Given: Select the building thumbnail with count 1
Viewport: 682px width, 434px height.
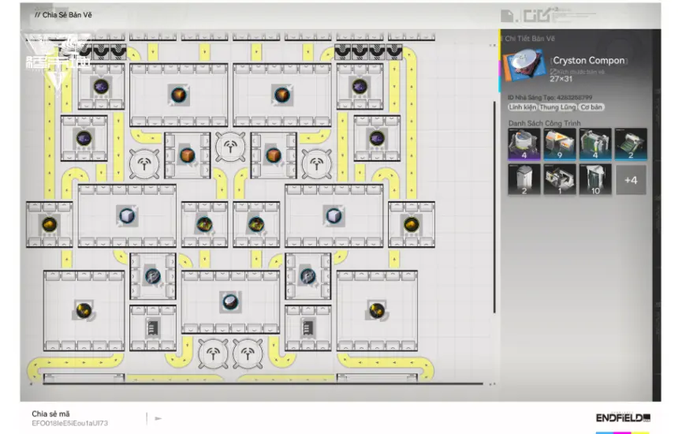Looking at the screenshot, I should tap(560, 179).
